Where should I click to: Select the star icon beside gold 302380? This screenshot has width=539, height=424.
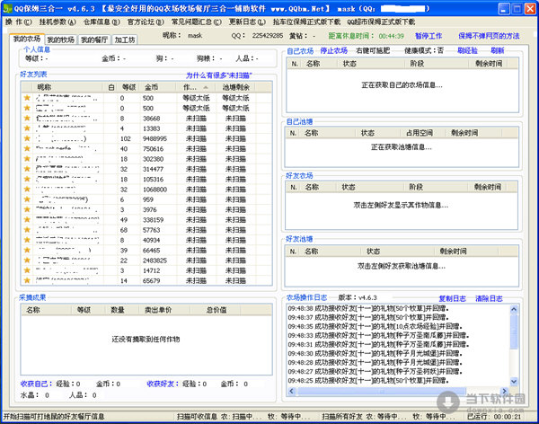point(27,159)
